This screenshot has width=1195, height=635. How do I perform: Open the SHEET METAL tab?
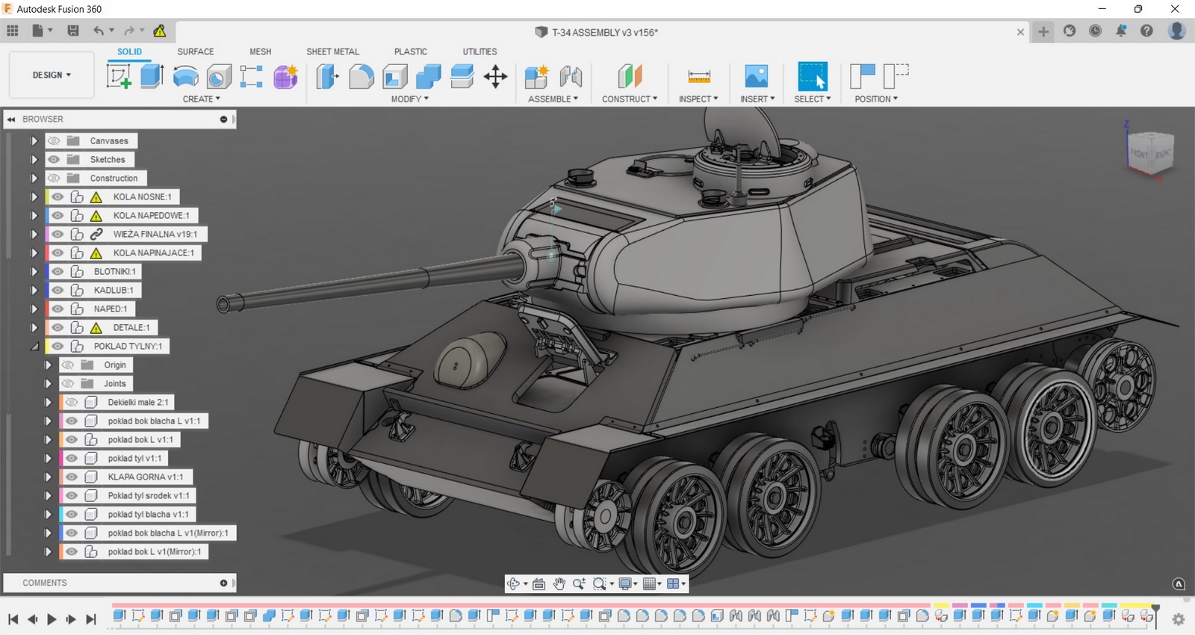[332, 52]
